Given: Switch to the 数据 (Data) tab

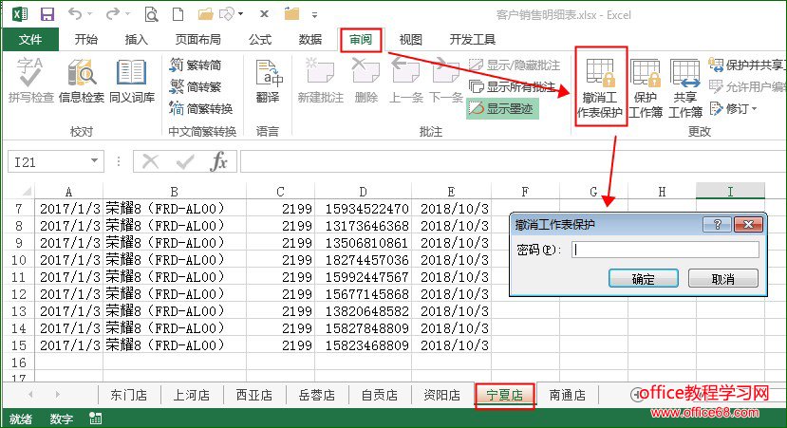Looking at the screenshot, I should click(x=309, y=40).
